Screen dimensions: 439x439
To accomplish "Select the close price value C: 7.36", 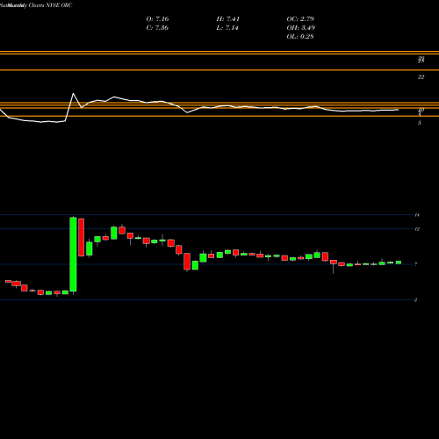I will pyautogui.click(x=157, y=28).
